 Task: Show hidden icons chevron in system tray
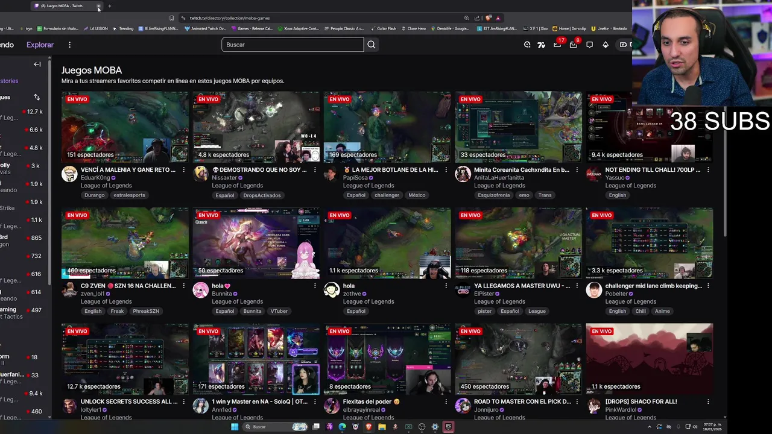click(x=650, y=427)
